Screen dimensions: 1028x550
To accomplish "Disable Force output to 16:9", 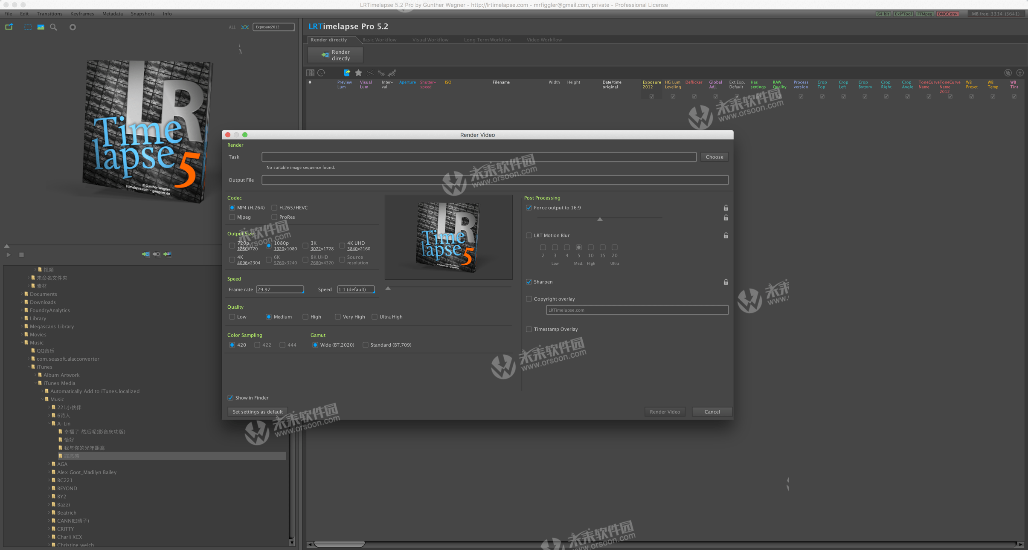I will 529,208.
